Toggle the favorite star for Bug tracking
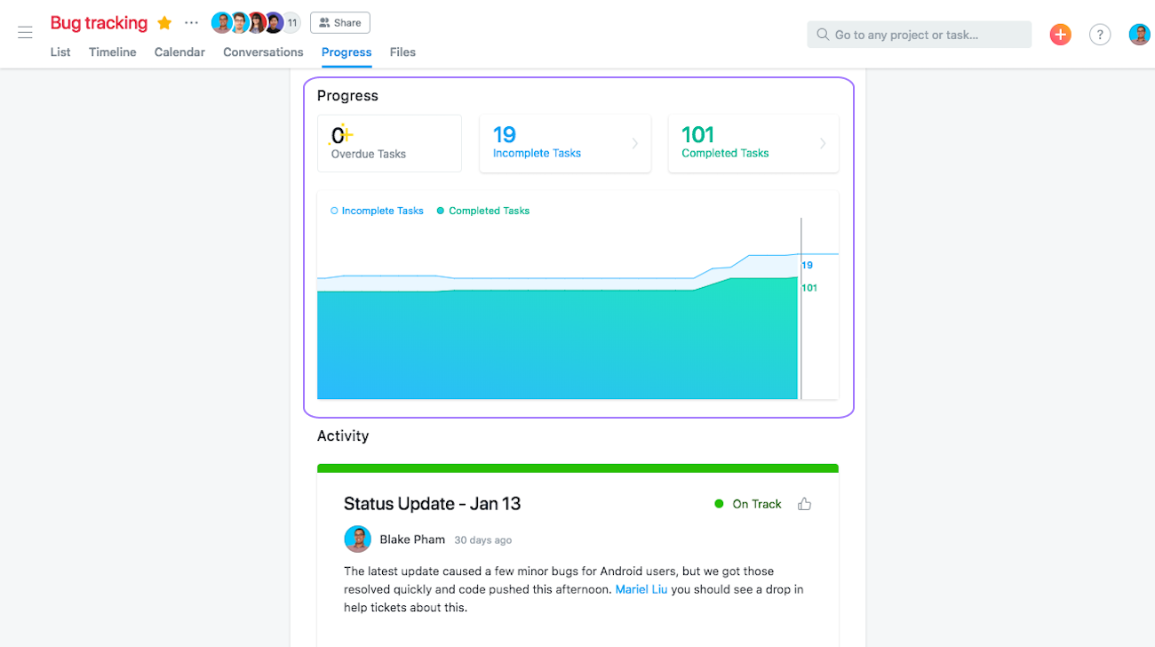Viewport: 1155px width, 647px height. 164,23
